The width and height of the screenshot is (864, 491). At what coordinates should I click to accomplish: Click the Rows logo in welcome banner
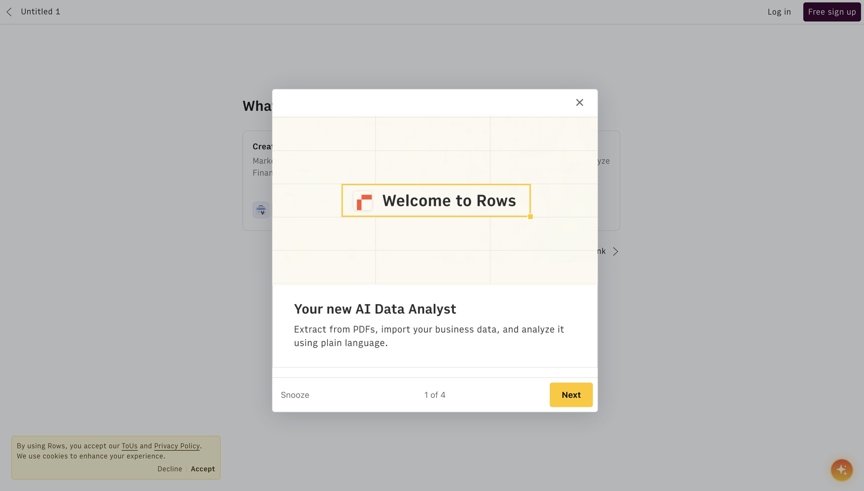coord(364,201)
